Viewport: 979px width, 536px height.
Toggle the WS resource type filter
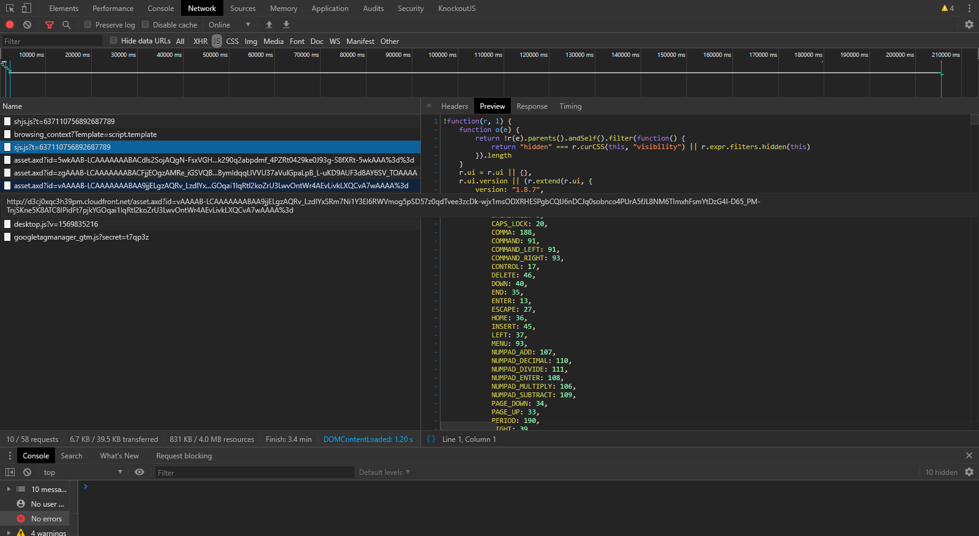335,41
